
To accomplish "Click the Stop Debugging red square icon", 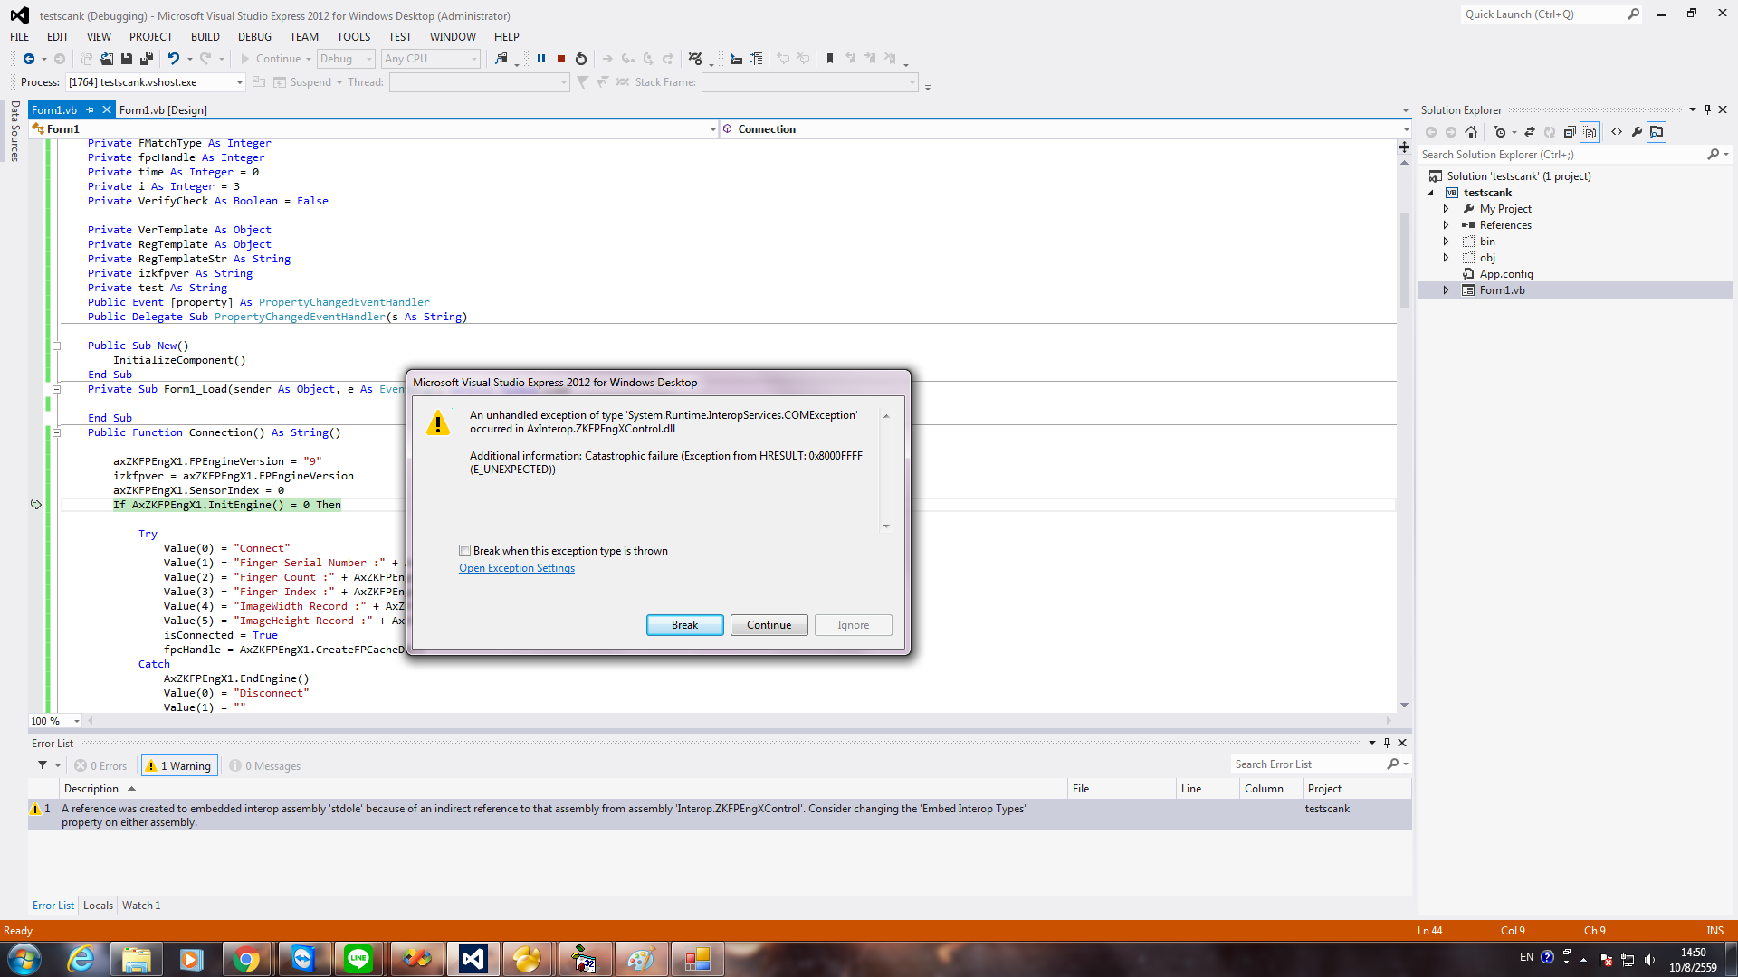I will tap(561, 59).
